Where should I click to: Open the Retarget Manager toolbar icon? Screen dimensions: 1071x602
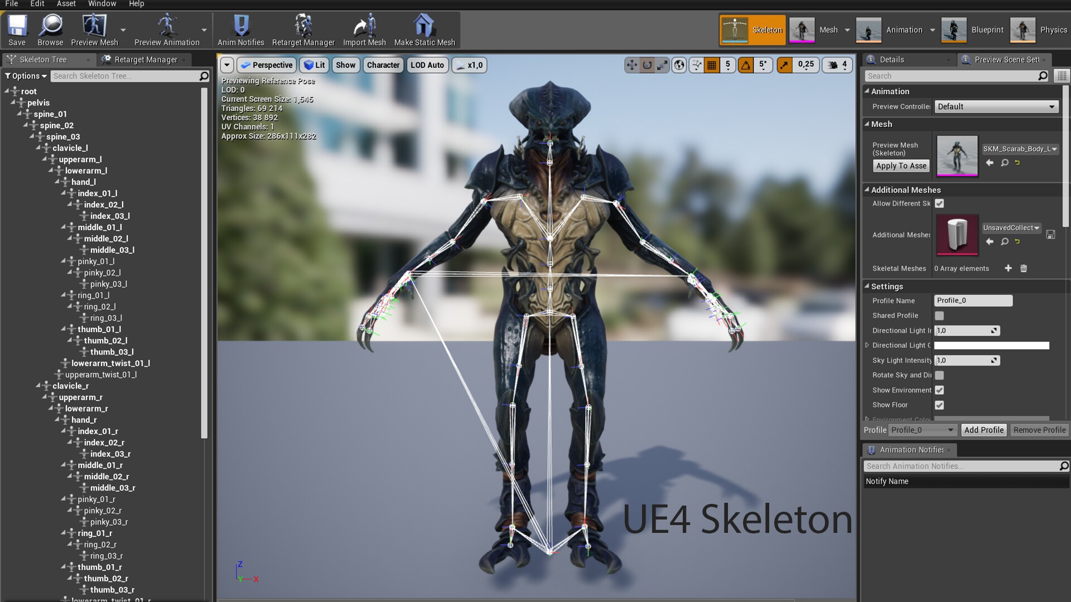[x=303, y=30]
